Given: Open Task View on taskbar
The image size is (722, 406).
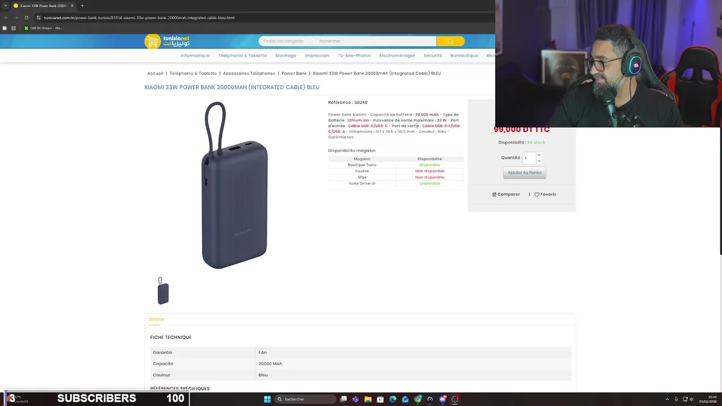Looking at the screenshot, I should (x=343, y=399).
